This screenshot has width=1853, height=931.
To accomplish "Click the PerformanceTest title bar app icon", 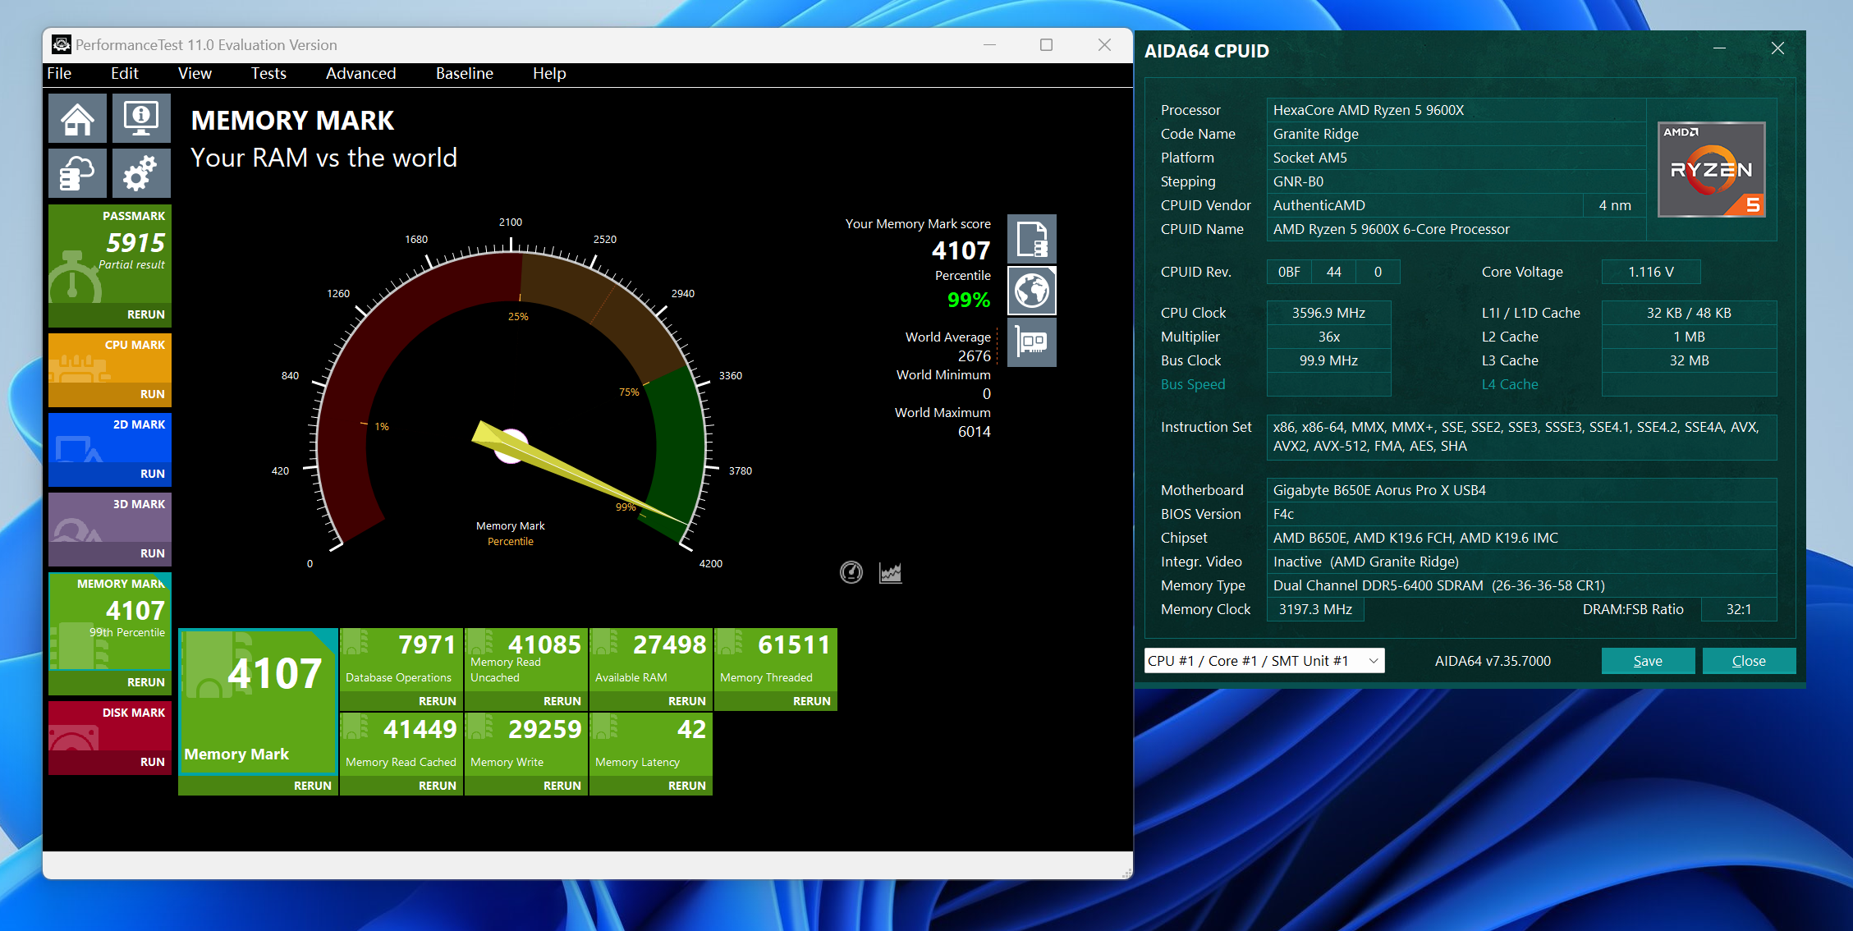I will pos(61,44).
